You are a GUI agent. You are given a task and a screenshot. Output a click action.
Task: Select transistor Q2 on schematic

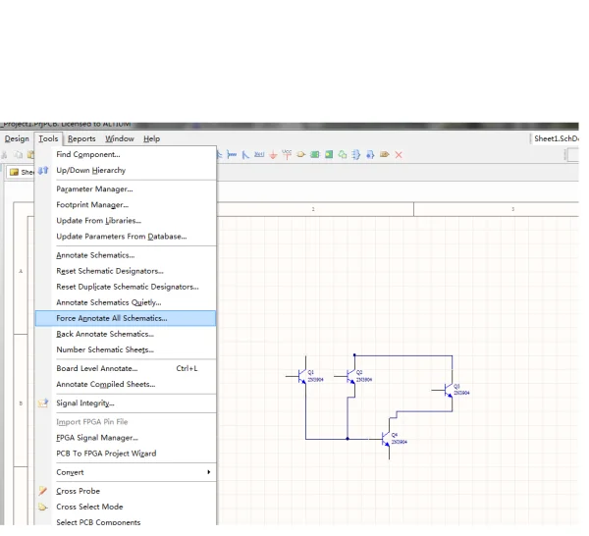(x=351, y=376)
